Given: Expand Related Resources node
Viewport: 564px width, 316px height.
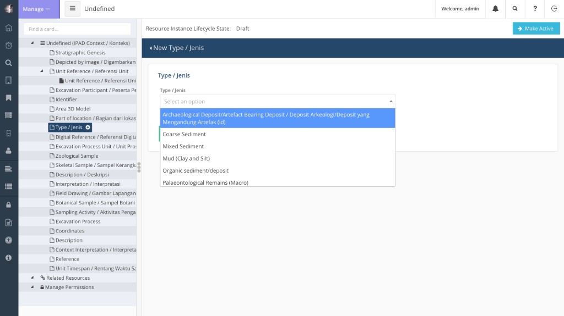Looking at the screenshot, I should click(32, 278).
